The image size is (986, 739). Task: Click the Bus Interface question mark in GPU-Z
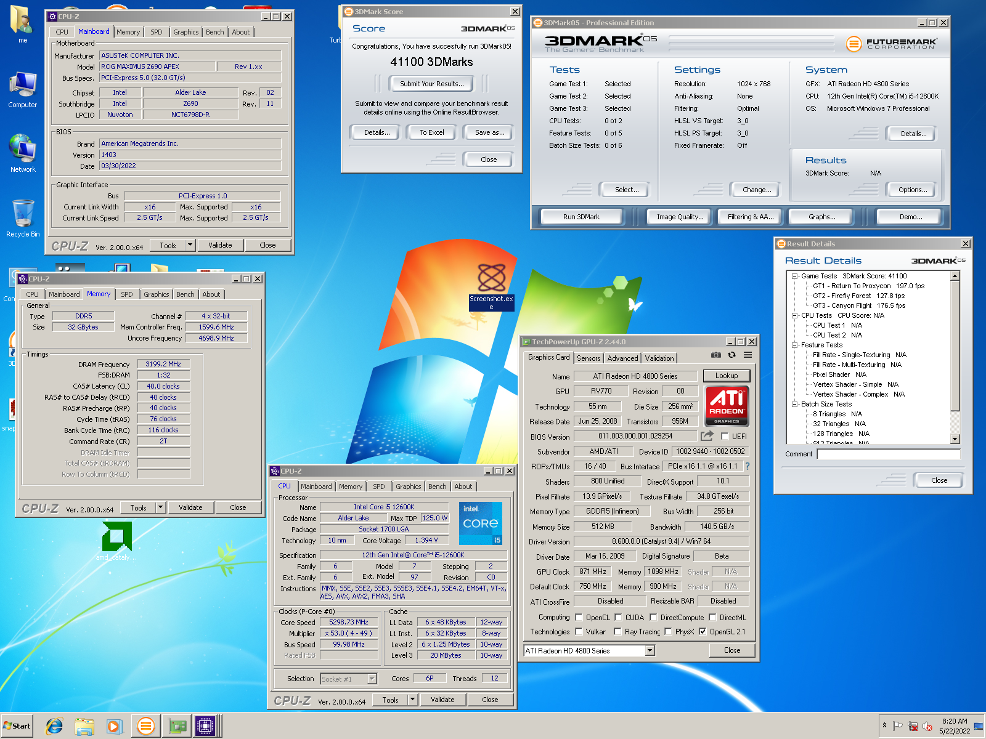click(748, 466)
